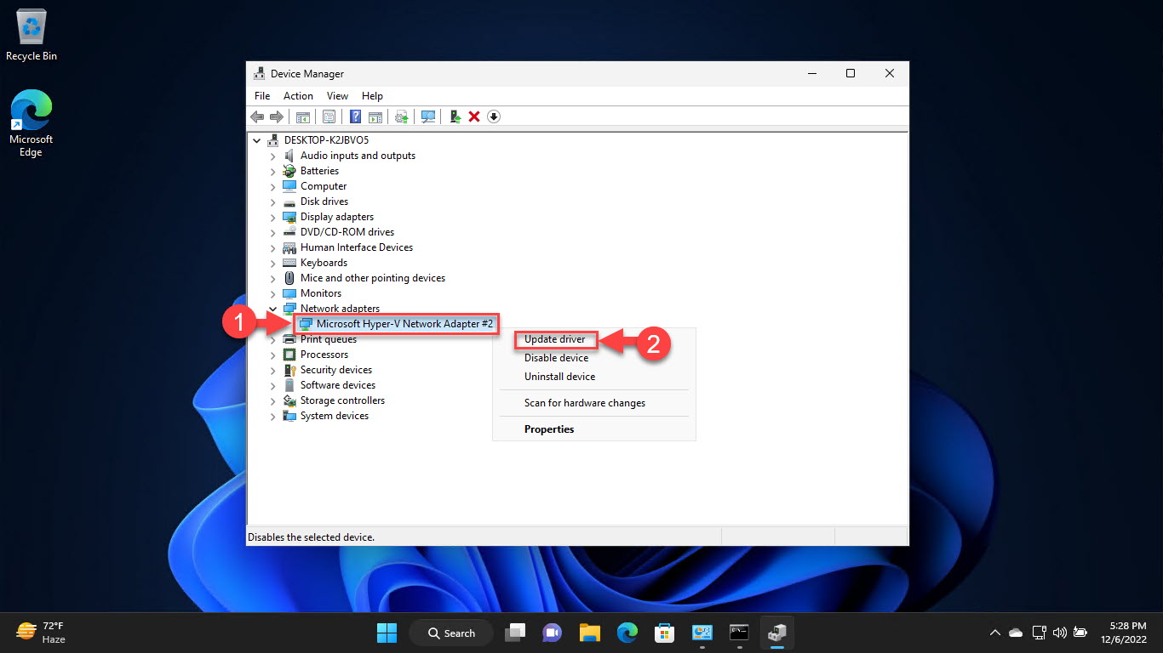Screen dimensions: 1163x653
Task: Click the Disable device down-arrow toolbar icon
Action: tap(494, 116)
